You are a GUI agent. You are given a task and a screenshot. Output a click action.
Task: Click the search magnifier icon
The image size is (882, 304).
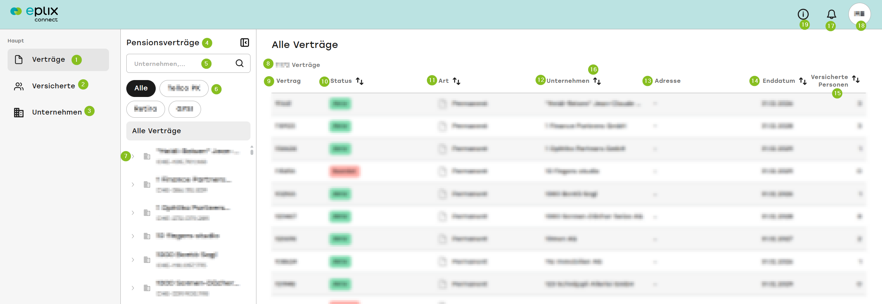click(239, 63)
